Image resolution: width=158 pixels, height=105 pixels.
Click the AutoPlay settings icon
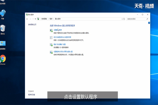click(51, 45)
